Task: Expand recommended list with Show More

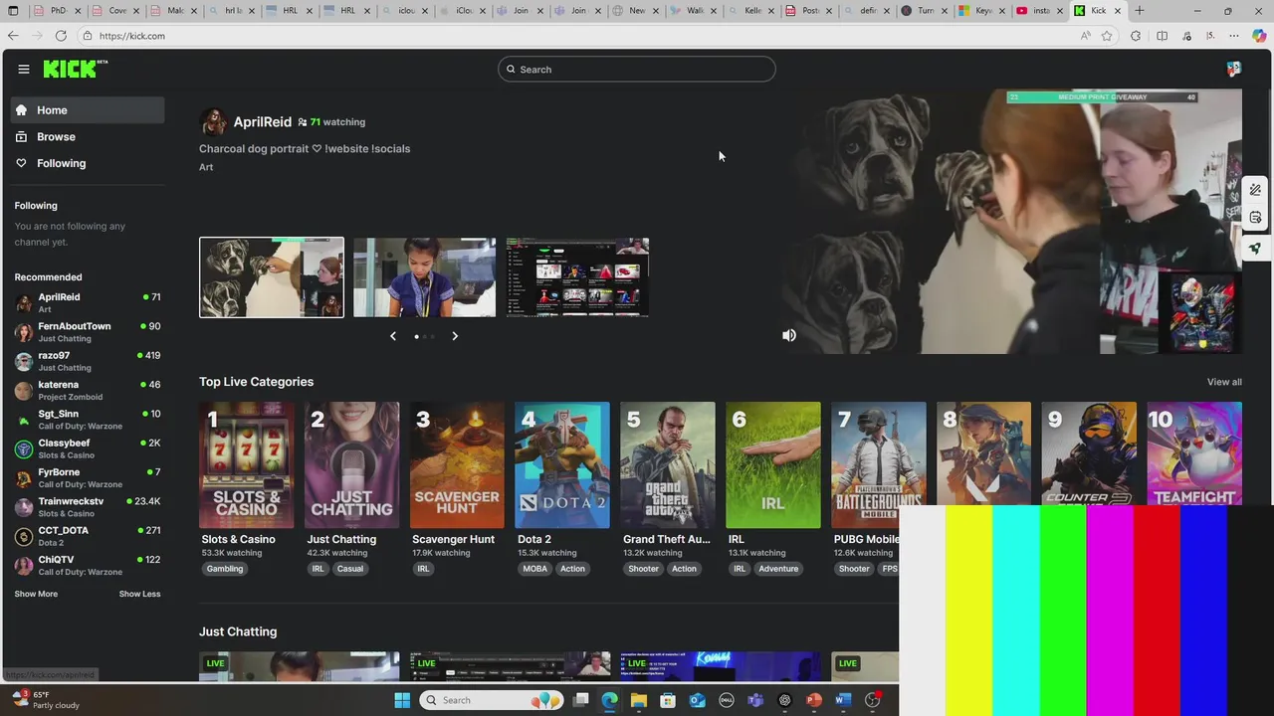Action: [x=36, y=594]
